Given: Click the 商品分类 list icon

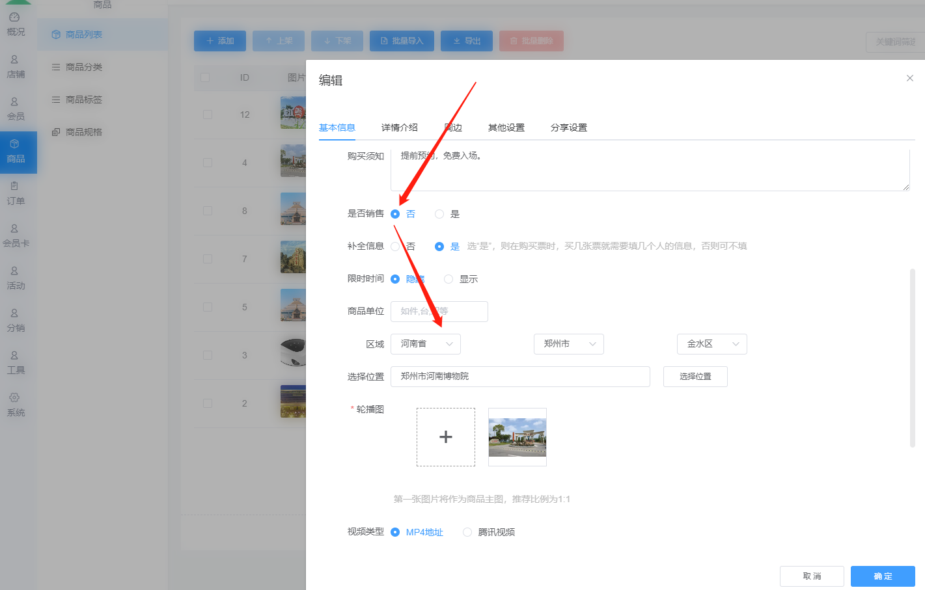Looking at the screenshot, I should [56, 67].
